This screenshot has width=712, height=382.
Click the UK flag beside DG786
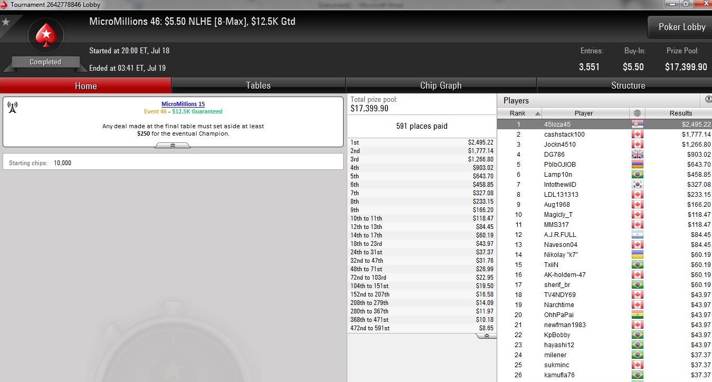pos(637,155)
